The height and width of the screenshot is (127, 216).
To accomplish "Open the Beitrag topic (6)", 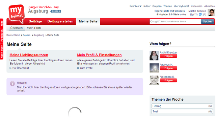I will pos(182,106).
